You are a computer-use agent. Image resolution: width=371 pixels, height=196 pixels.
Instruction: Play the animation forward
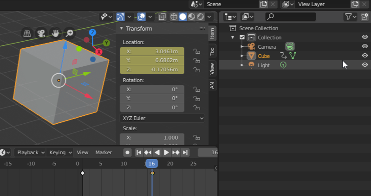166,152
